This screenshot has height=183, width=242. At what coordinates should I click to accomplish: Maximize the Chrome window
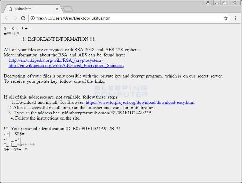point(224,3)
